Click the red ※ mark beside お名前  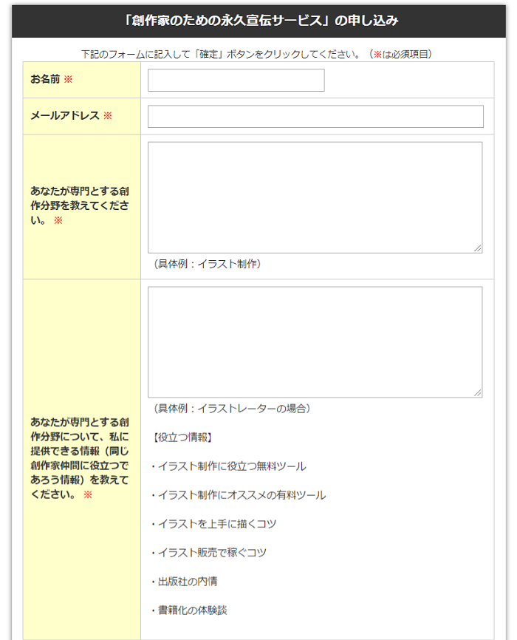pos(68,79)
